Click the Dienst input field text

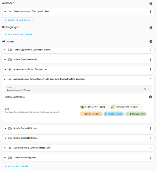pyautogui.click(x=19, y=90)
